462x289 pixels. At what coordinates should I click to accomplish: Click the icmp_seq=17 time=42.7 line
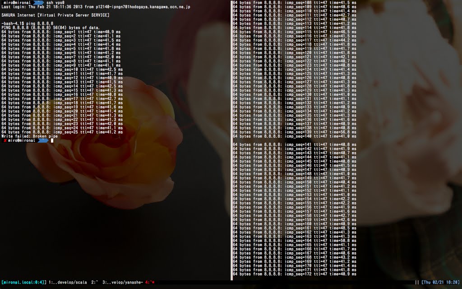click(x=62, y=99)
